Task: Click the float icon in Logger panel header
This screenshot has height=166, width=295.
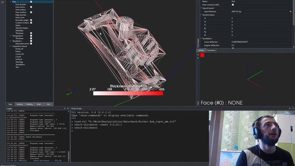Action: pyautogui.click(x=65, y=108)
